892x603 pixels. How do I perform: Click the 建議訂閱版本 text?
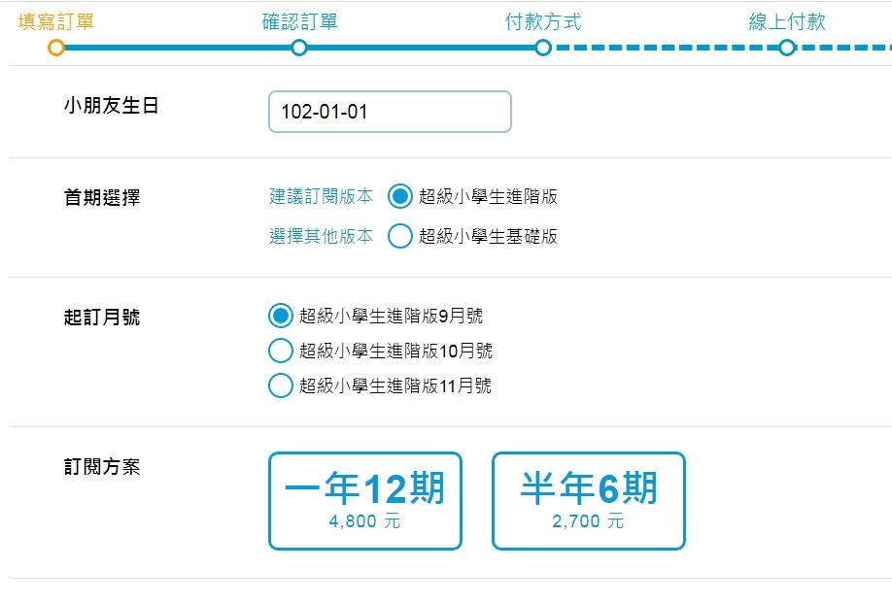(x=321, y=197)
